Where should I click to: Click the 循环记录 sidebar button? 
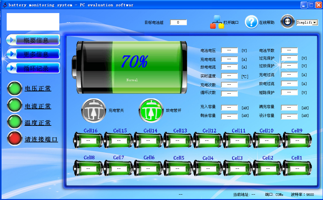(x=33, y=68)
